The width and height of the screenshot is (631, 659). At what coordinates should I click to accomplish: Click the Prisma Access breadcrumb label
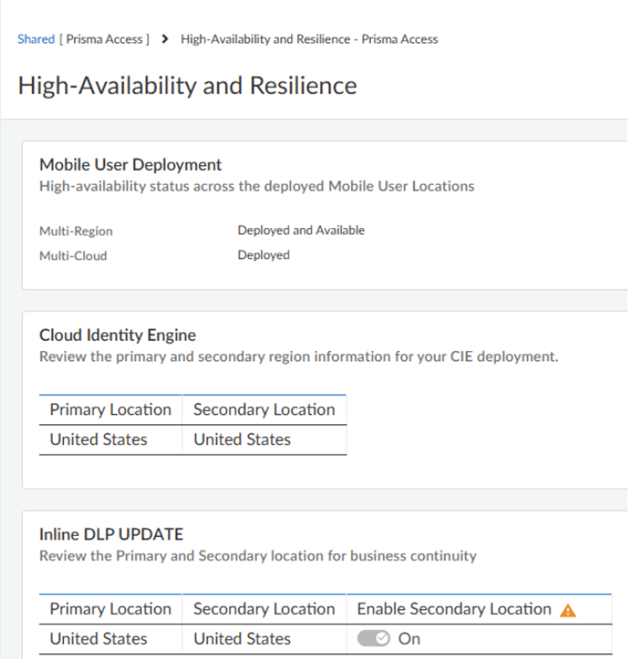104,39
